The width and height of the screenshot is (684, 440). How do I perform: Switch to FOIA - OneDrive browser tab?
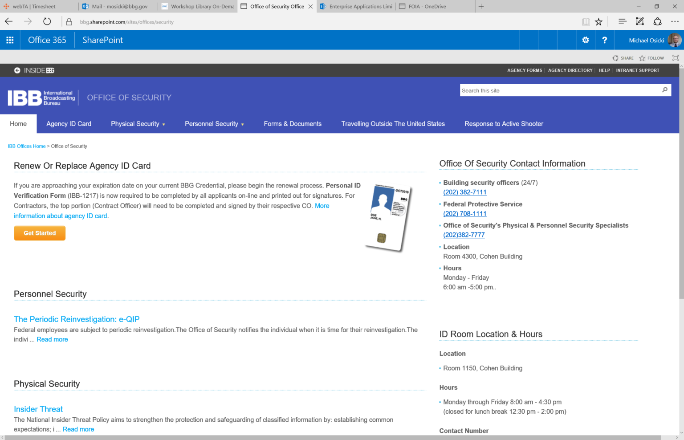[x=436, y=6]
